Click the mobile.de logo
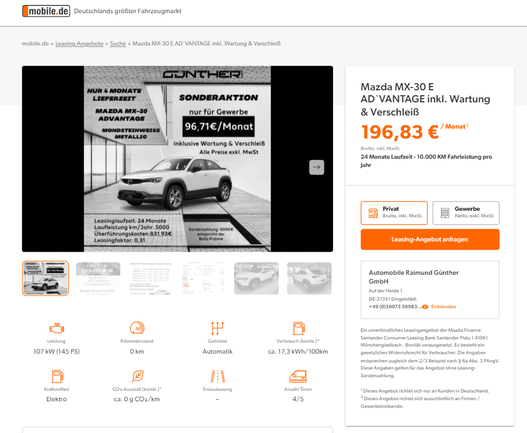Image resolution: width=527 pixels, height=433 pixels. click(x=46, y=11)
